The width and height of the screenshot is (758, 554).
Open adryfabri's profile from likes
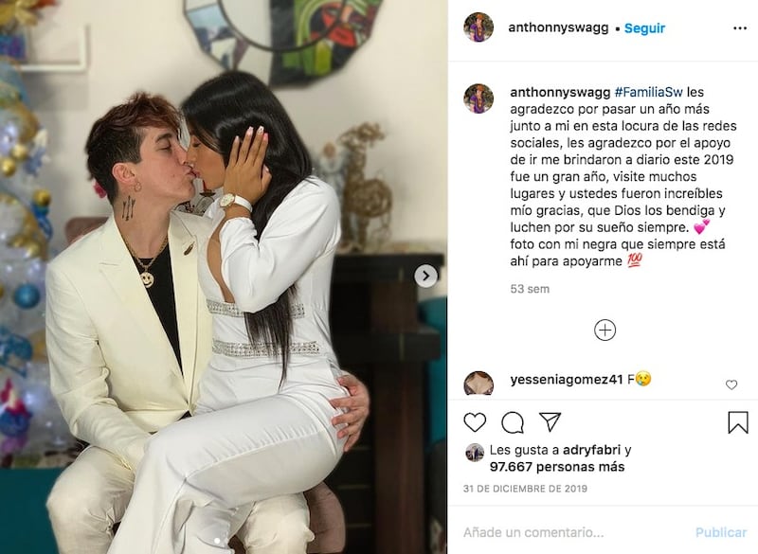click(591, 450)
